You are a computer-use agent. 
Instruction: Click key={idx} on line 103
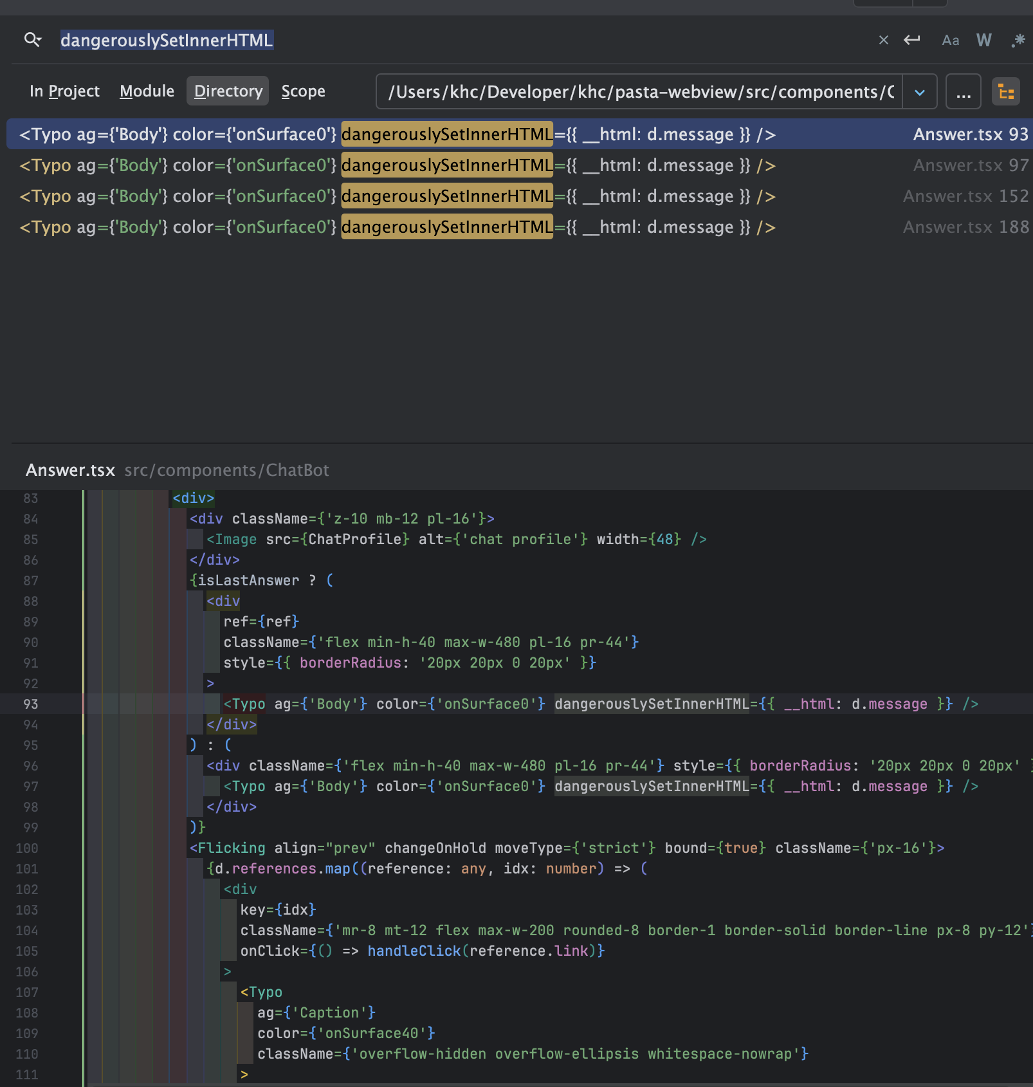279,909
